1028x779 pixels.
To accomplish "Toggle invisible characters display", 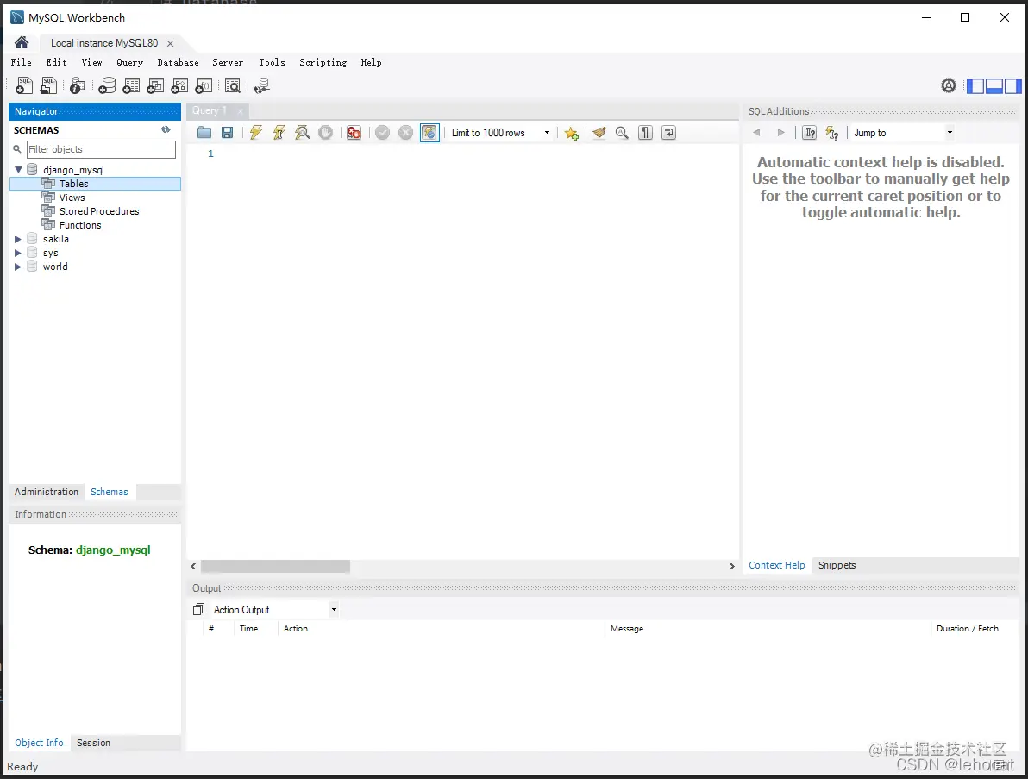I will click(x=646, y=133).
